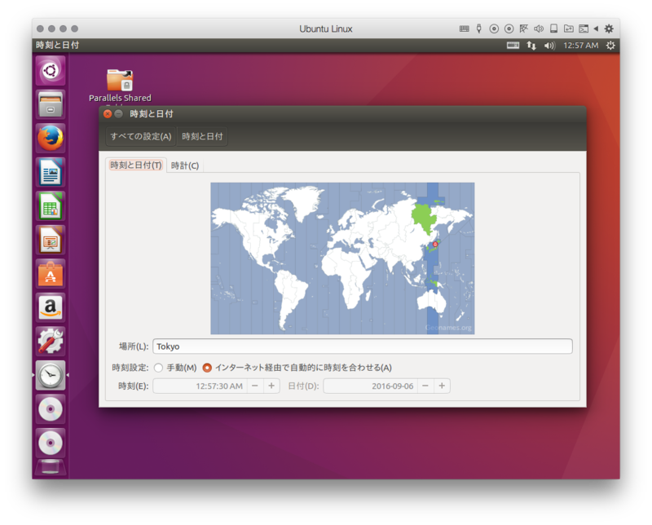The image size is (652, 525).
Task: Launch Firefox web browser
Action: pos(51,138)
